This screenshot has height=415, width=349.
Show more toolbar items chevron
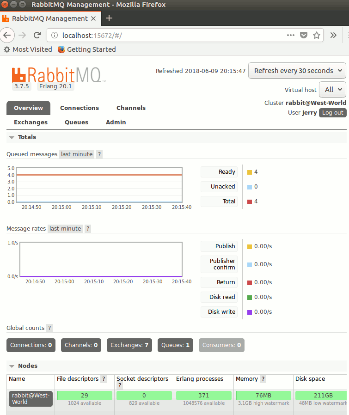pos(333,35)
